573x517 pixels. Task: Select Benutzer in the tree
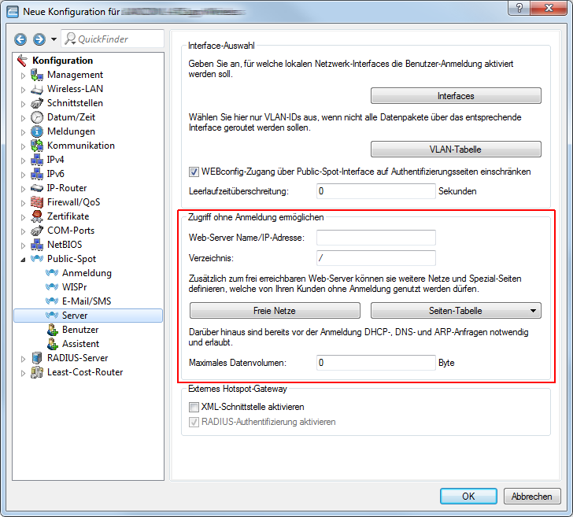point(80,330)
